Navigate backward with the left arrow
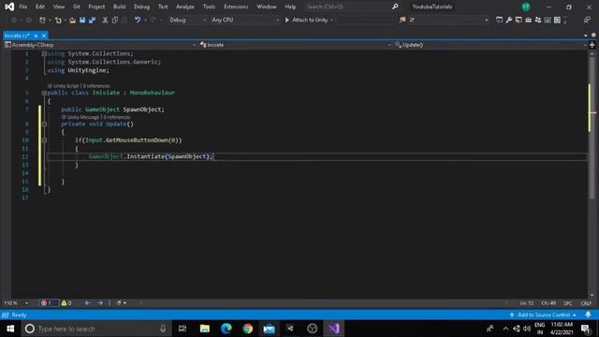599x337 pixels. click(x=87, y=303)
